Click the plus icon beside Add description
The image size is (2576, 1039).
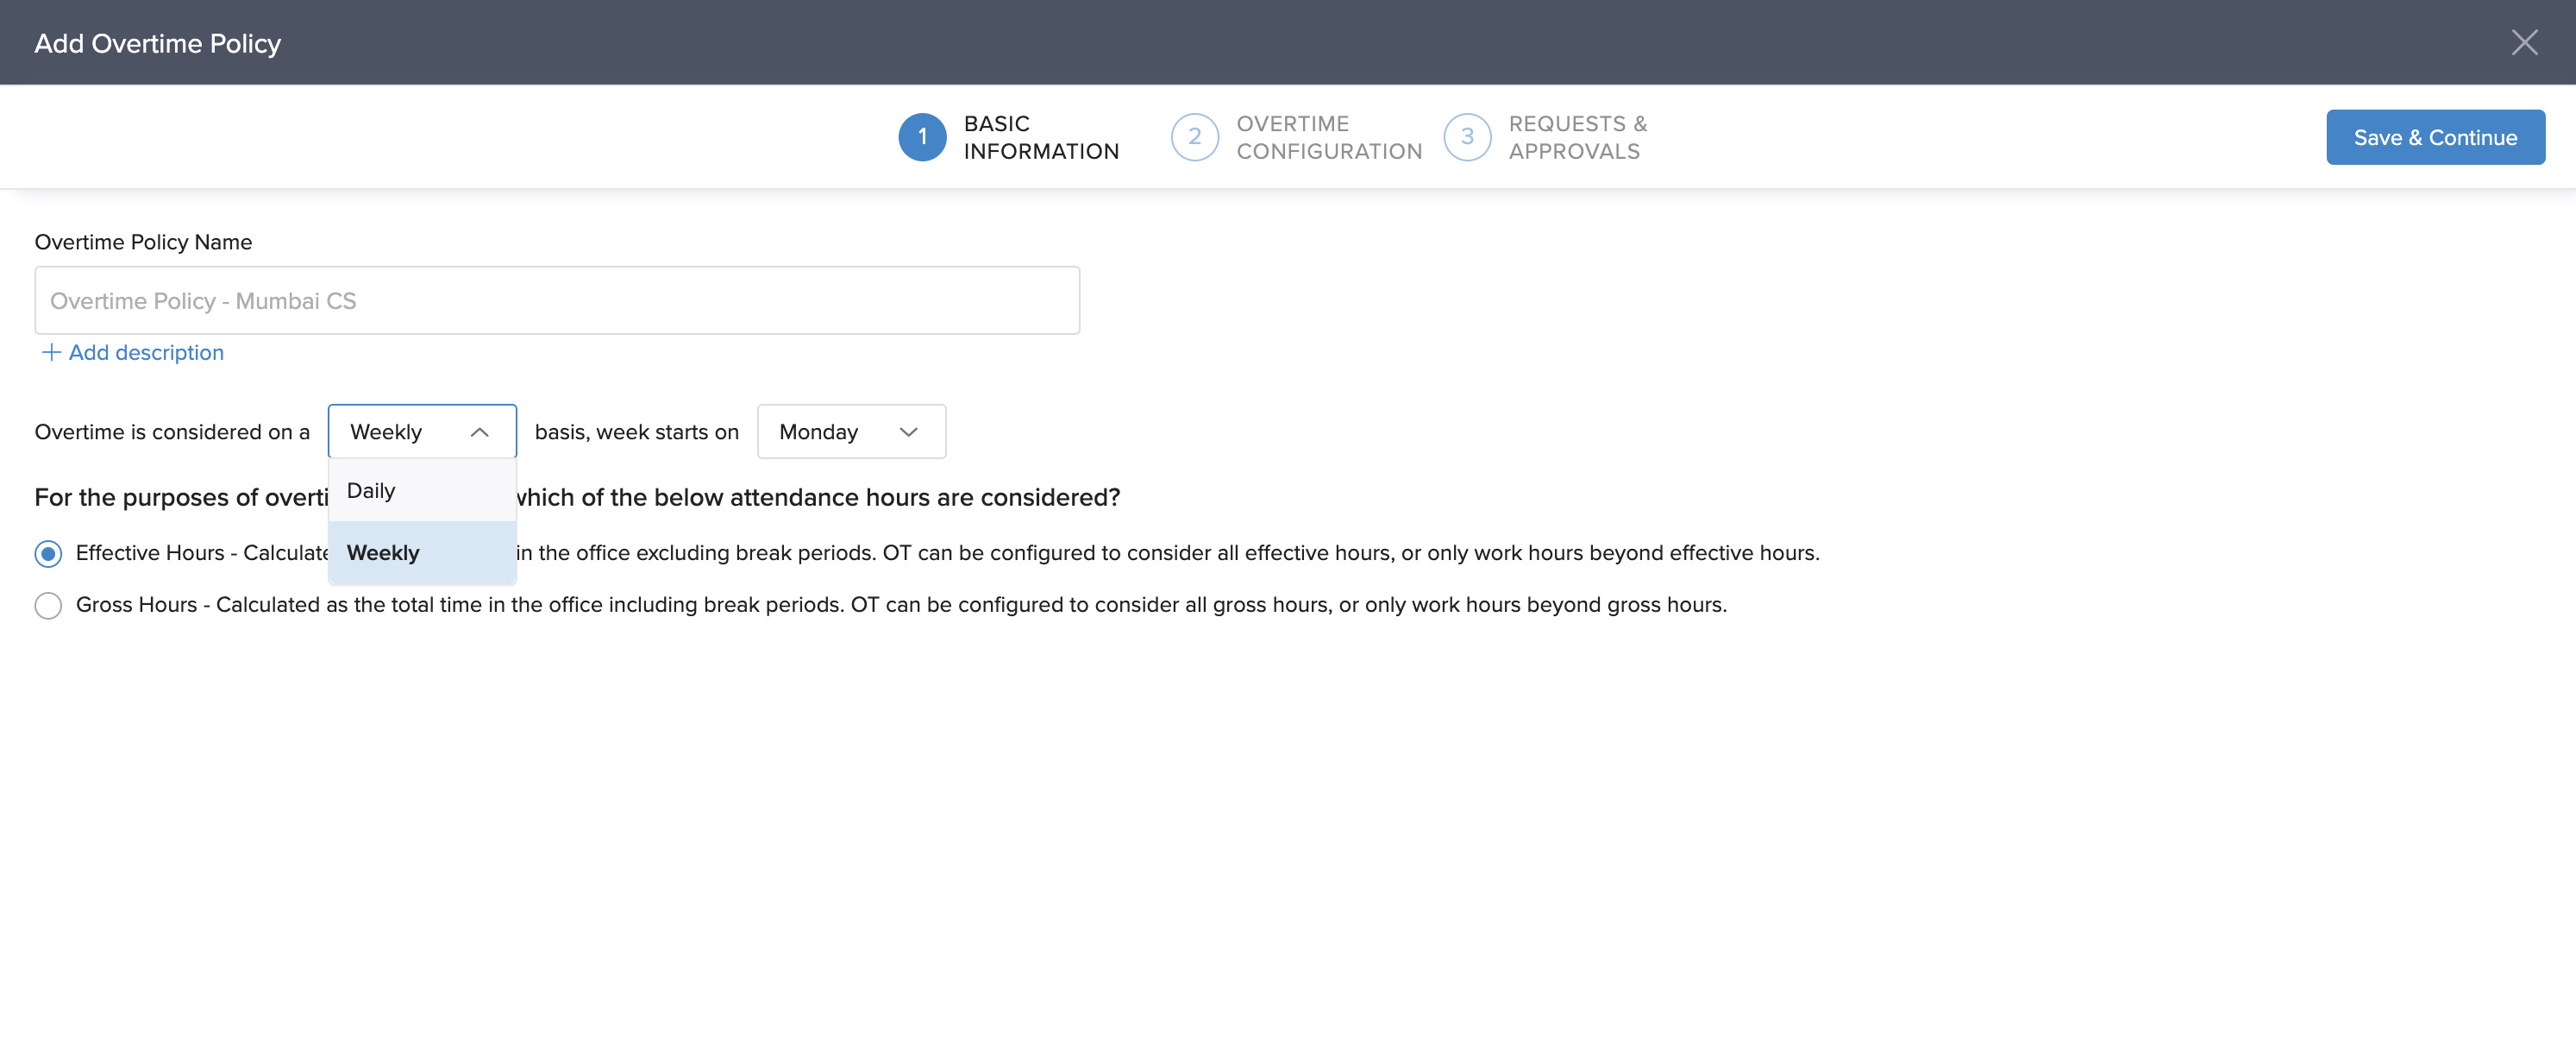51,352
